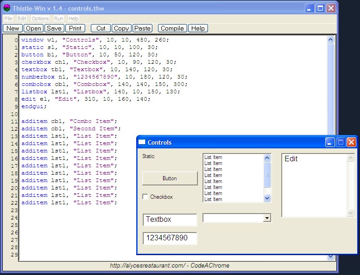Viewport: 360px width, 275px height.
Task: Click the Thistle-Win thistle icon in title bar
Action: coord(7,8)
